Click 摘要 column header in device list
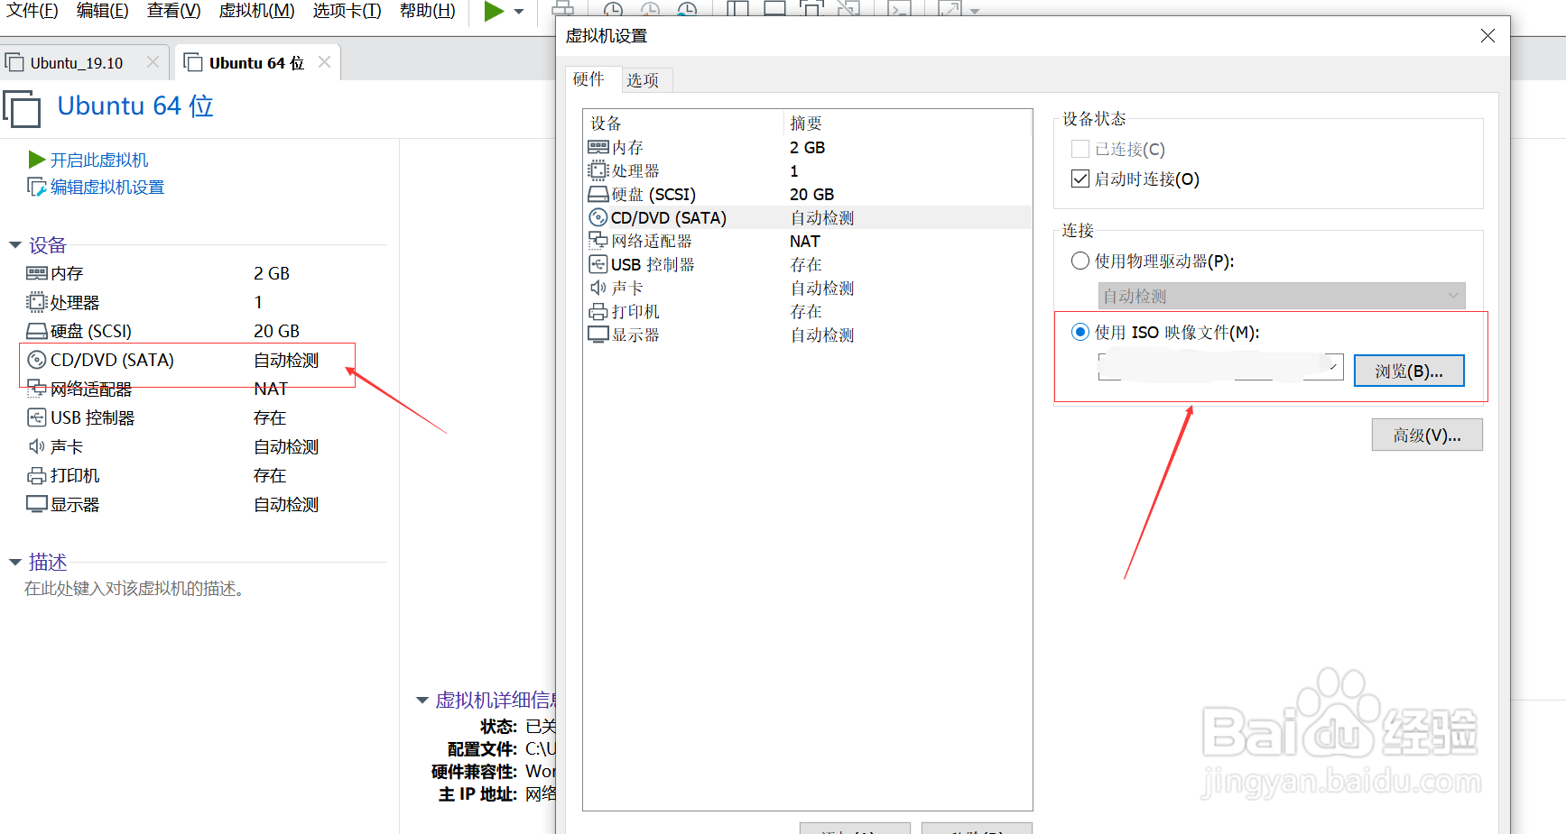This screenshot has height=834, width=1566. [x=907, y=123]
